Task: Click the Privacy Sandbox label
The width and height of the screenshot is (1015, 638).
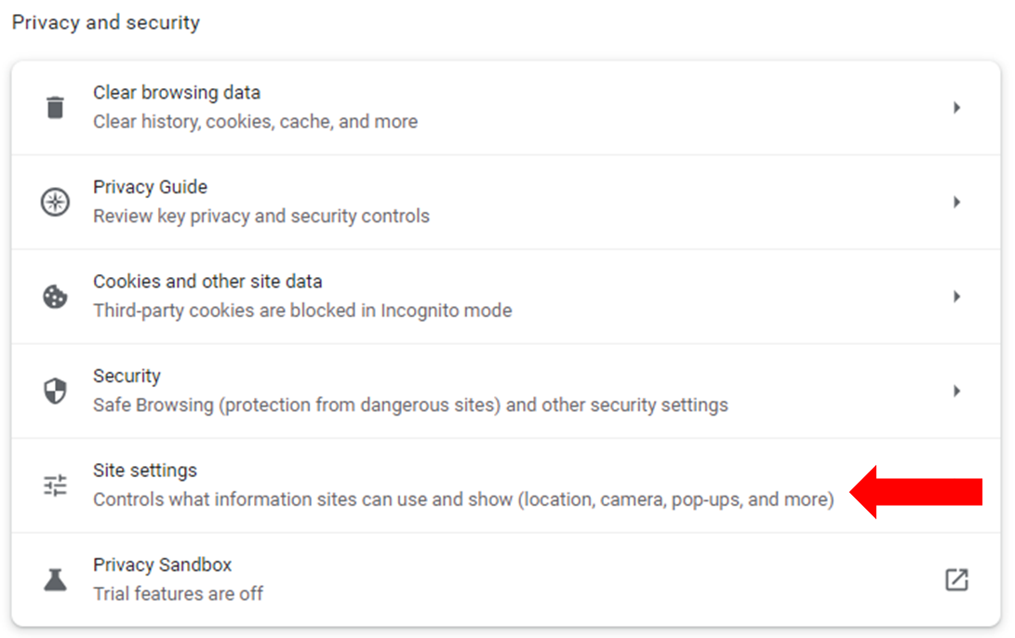Action: [163, 565]
